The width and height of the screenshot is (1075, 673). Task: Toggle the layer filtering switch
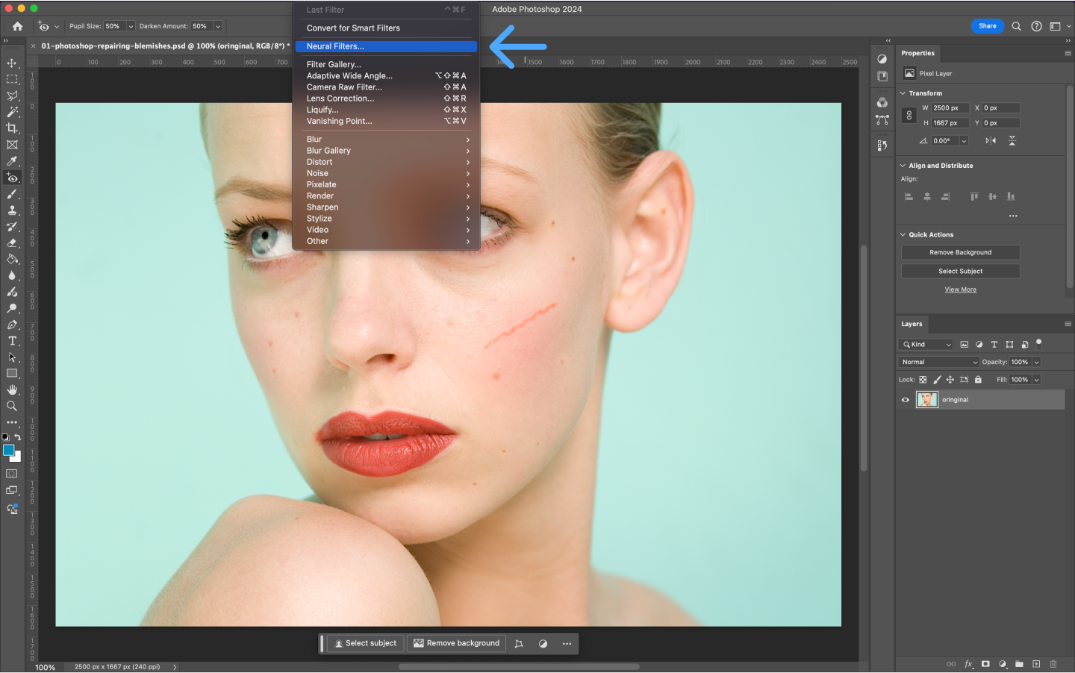coord(1038,344)
